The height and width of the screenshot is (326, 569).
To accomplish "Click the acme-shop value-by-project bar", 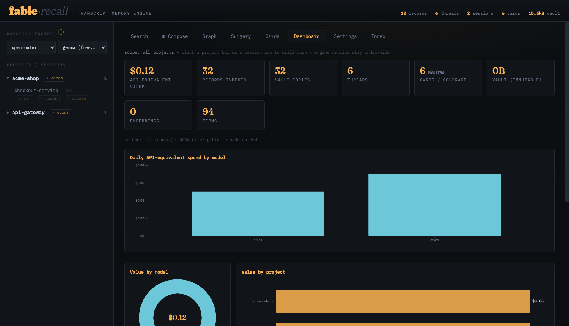I will [x=403, y=301].
